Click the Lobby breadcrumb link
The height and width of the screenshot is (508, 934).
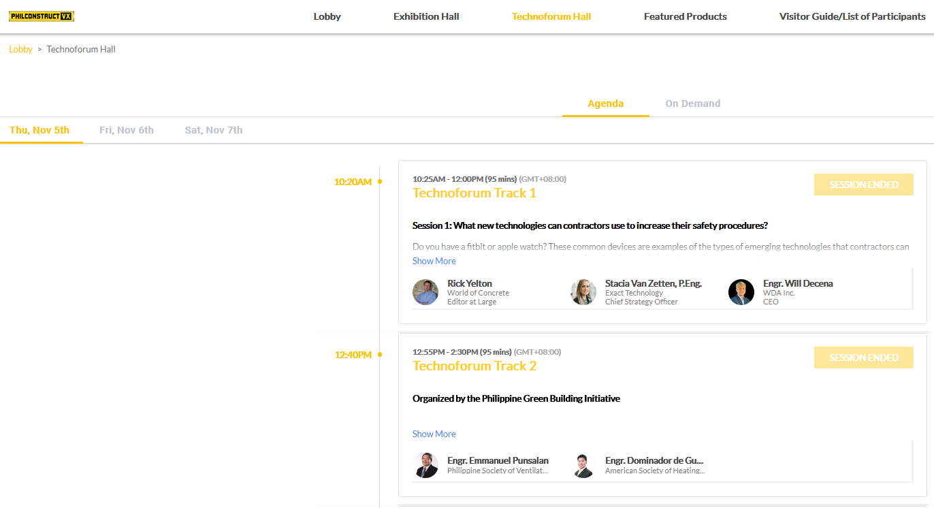20,49
